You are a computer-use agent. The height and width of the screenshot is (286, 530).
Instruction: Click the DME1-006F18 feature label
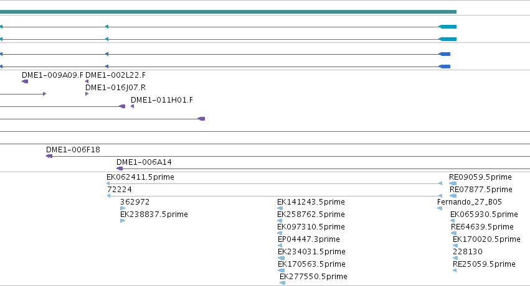73,149
